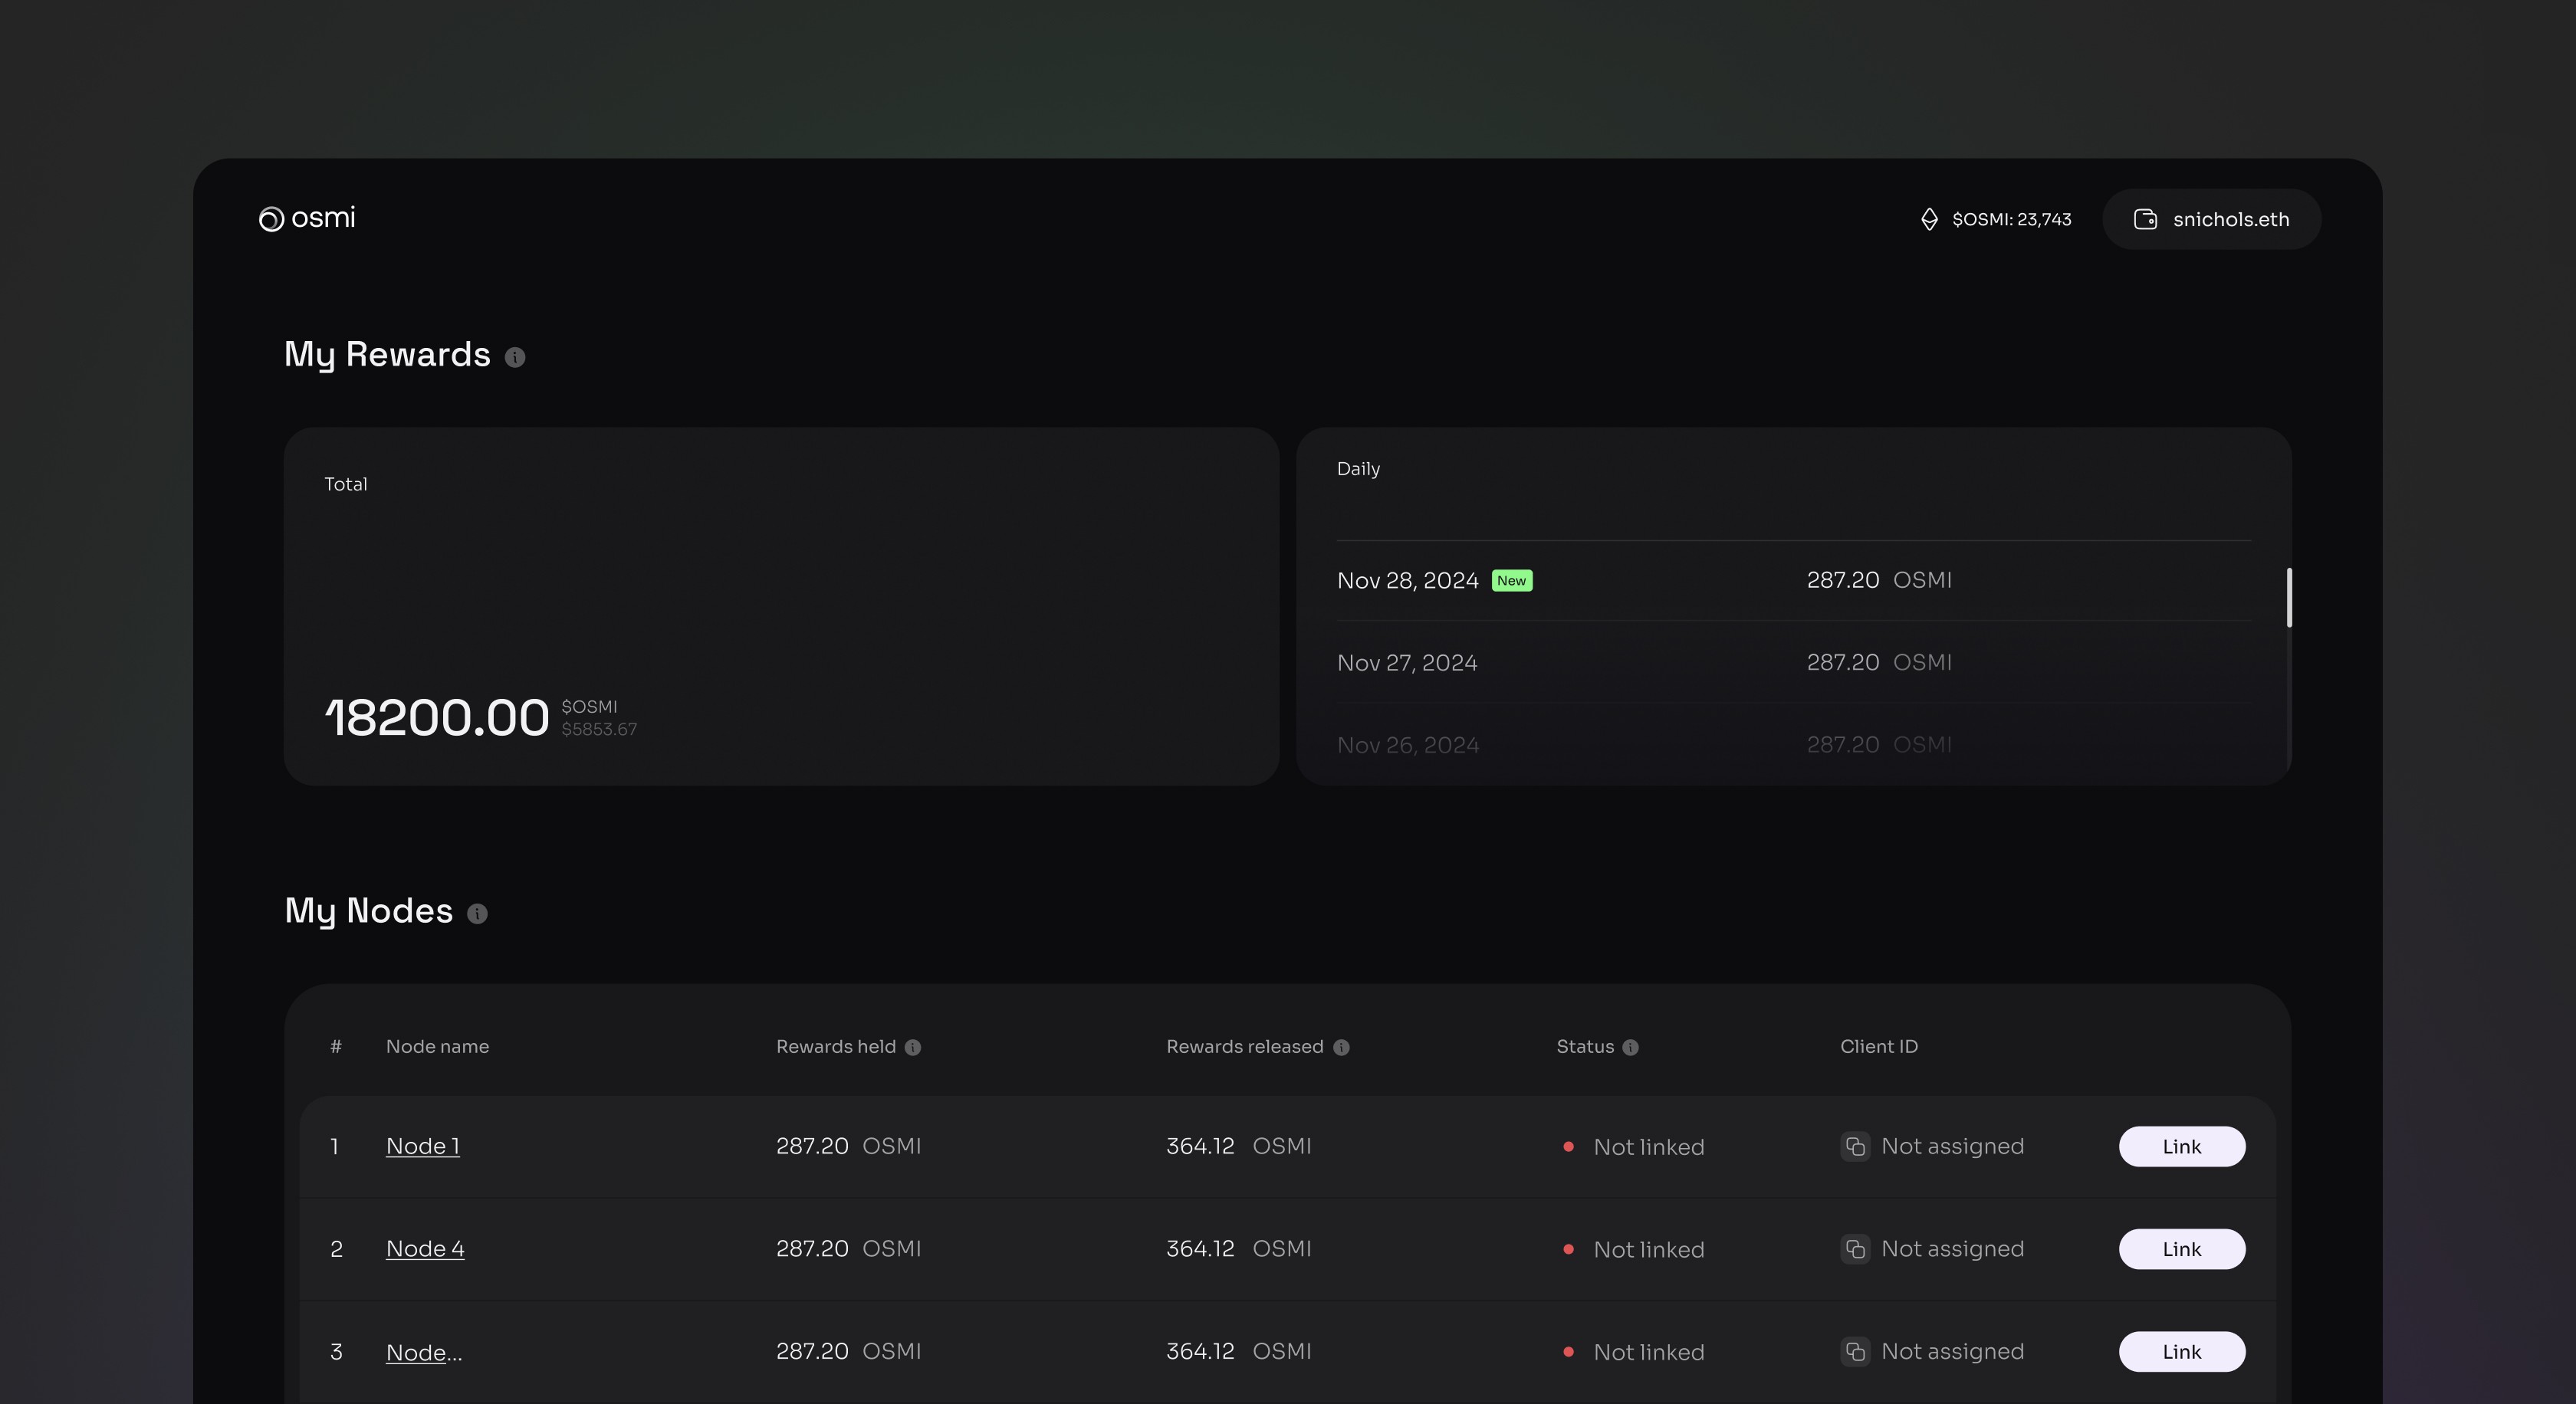Click the Rewards released info icon

click(x=1340, y=1048)
